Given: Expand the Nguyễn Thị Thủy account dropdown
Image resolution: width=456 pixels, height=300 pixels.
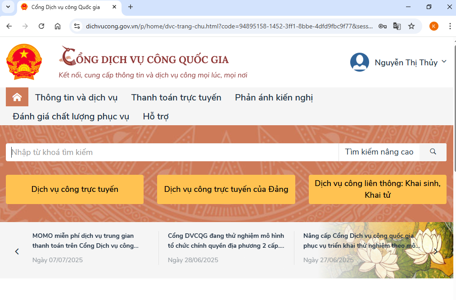Looking at the screenshot, I should coord(444,61).
